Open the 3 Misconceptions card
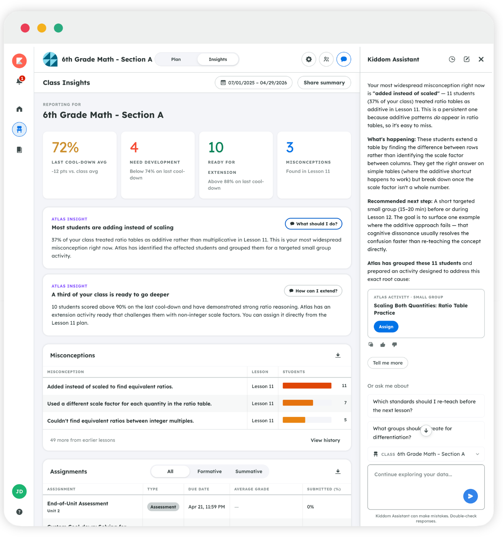Screen dimensions: 503x537 click(x=314, y=165)
